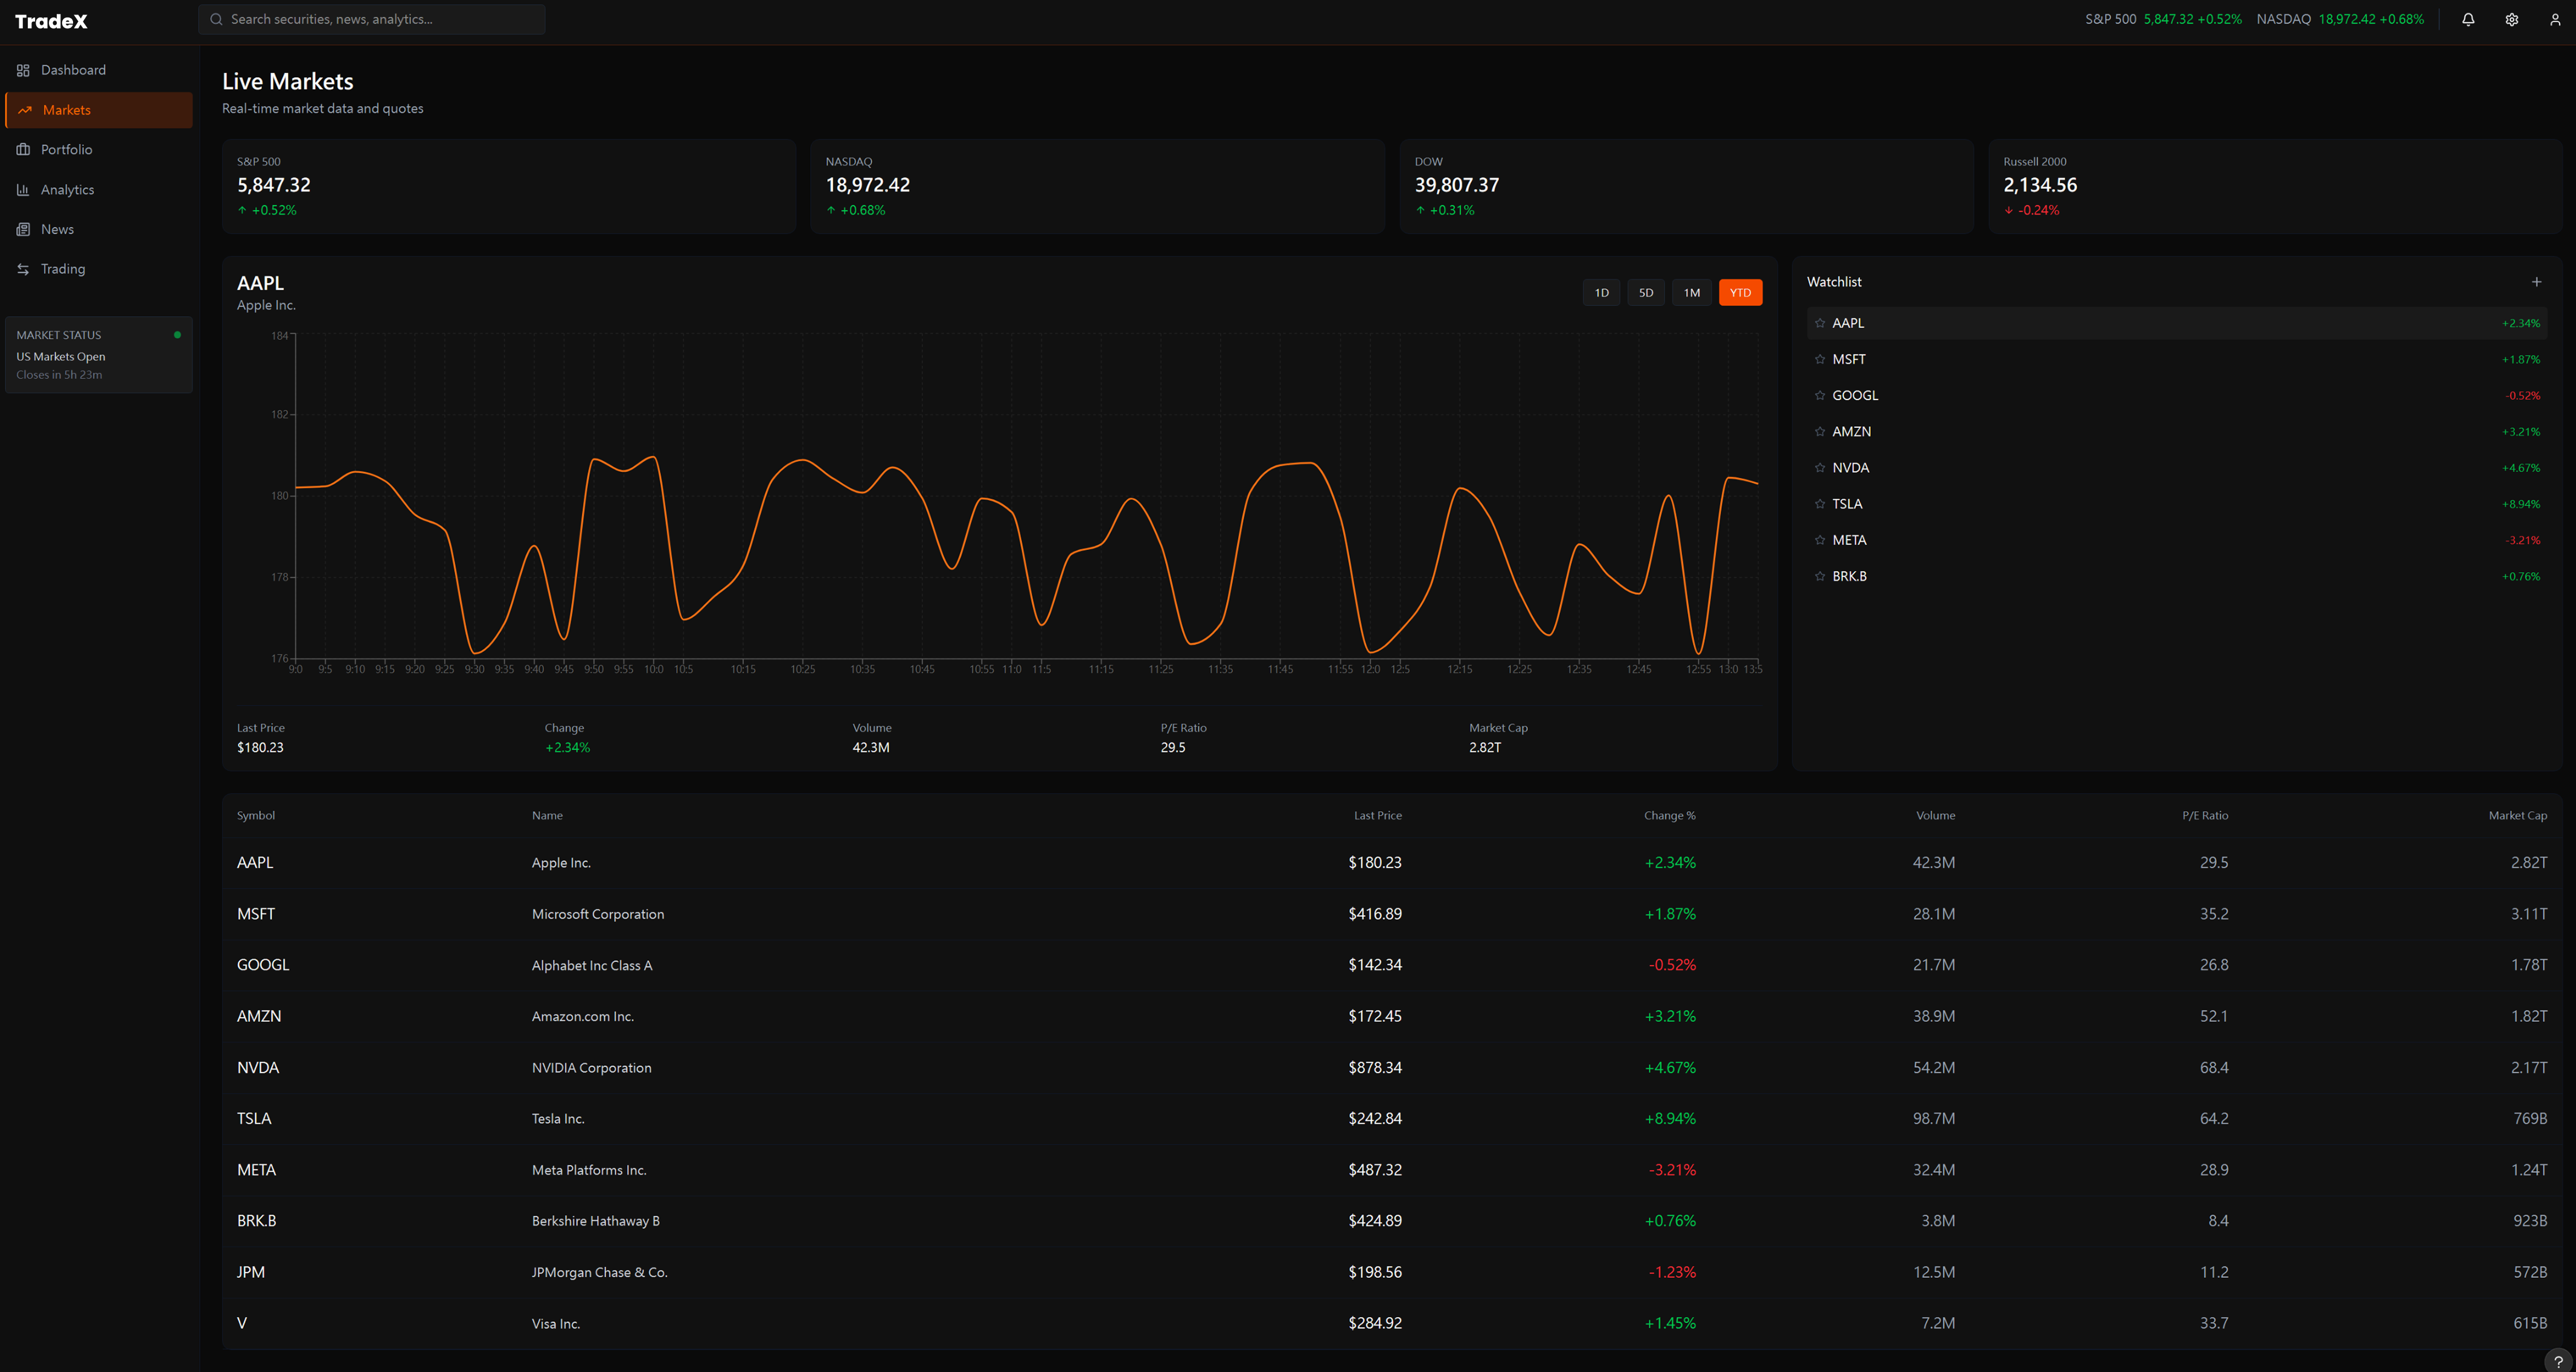This screenshot has width=2576, height=1372.
Task: Switch the chart to 1D timeframe
Action: (1601, 292)
